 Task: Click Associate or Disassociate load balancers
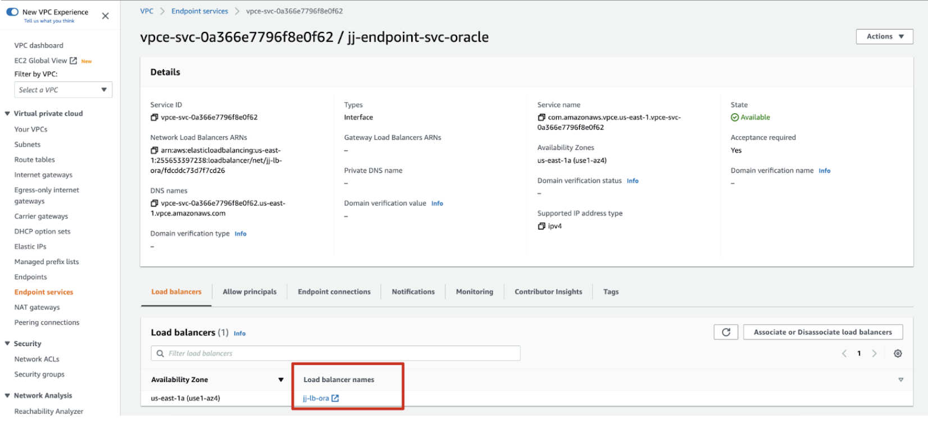pyautogui.click(x=823, y=332)
